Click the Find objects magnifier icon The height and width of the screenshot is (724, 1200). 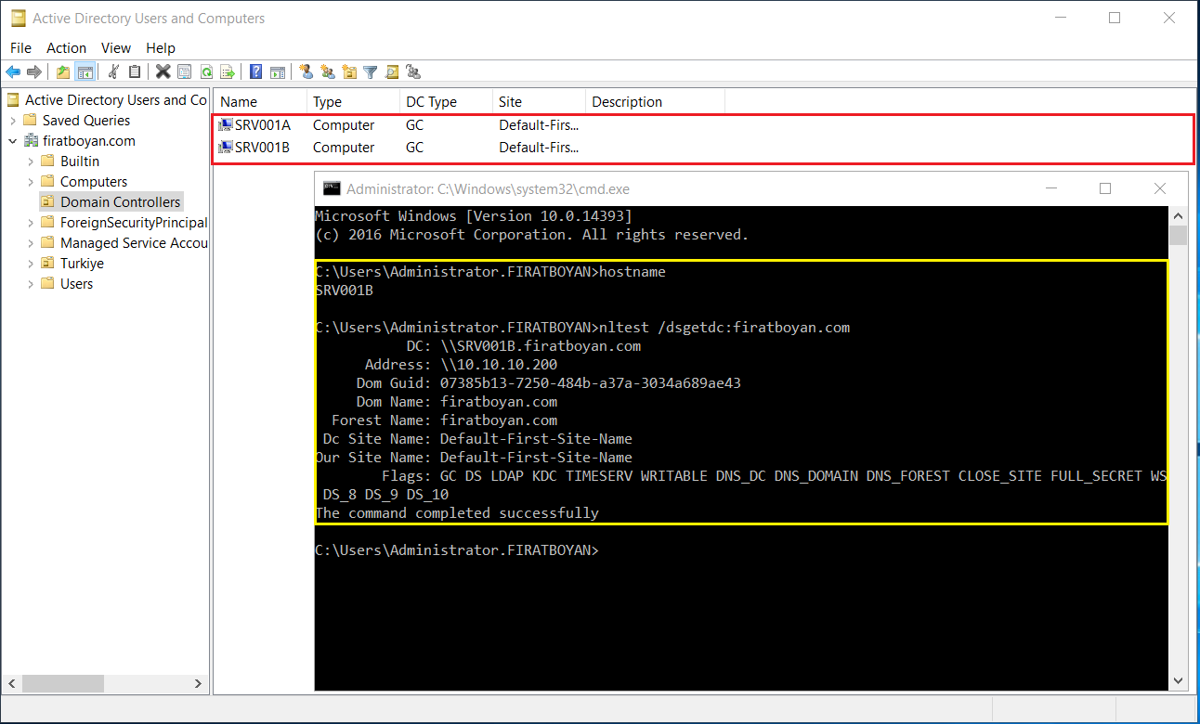[392, 71]
